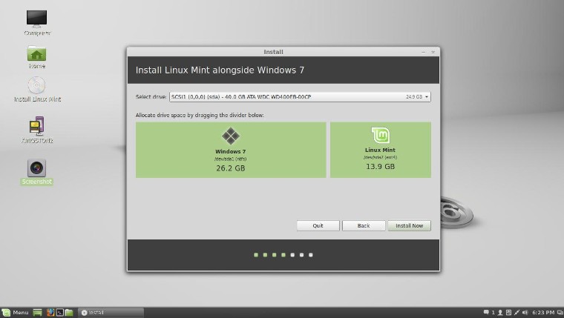Click the 6:23 PM clock
The height and width of the screenshot is (318, 564).
[543, 313]
